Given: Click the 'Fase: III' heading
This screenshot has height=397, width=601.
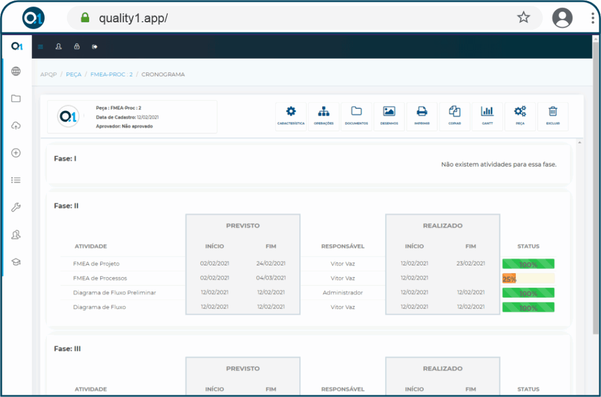Looking at the screenshot, I should [x=67, y=349].
